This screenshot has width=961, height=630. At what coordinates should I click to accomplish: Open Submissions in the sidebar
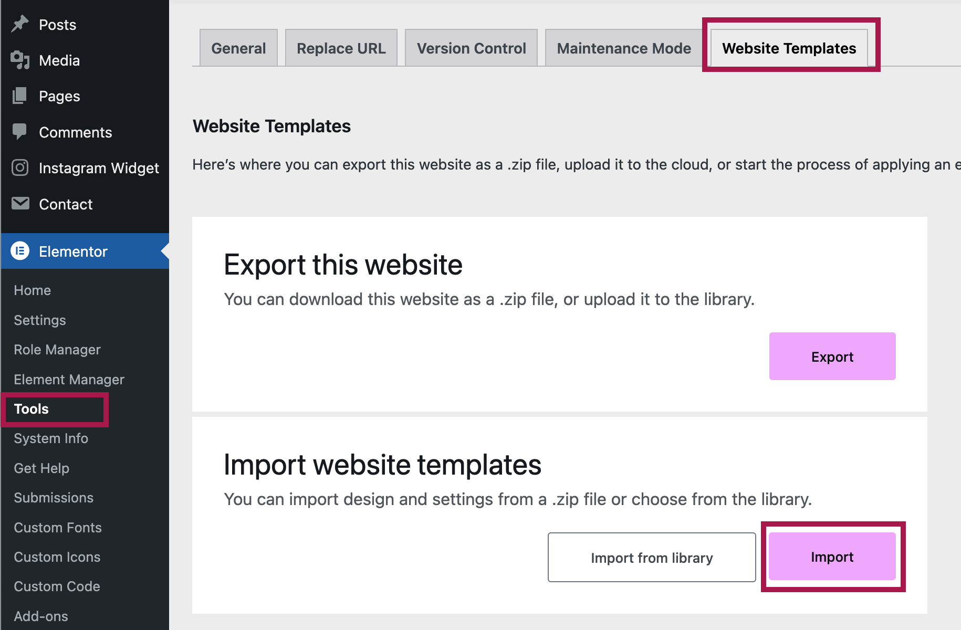(54, 498)
